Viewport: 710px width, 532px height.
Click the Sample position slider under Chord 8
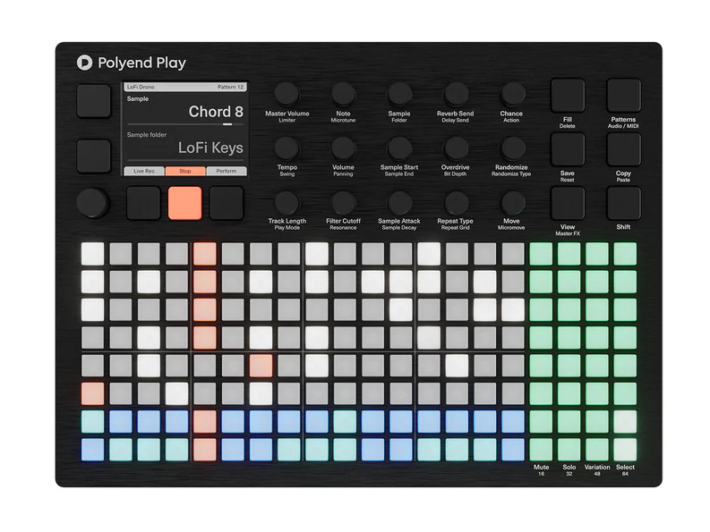coord(185,124)
